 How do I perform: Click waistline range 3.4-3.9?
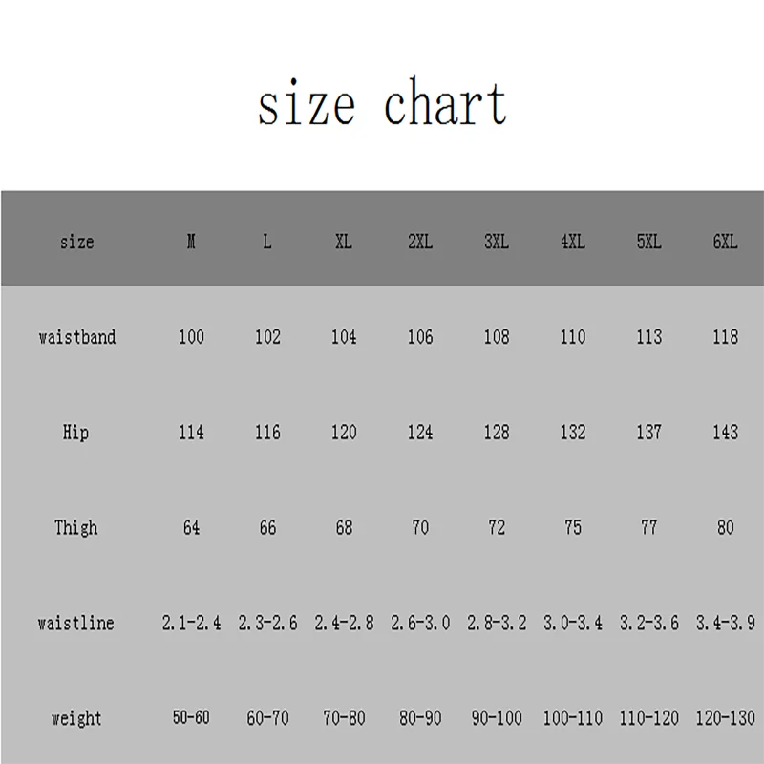point(725,624)
